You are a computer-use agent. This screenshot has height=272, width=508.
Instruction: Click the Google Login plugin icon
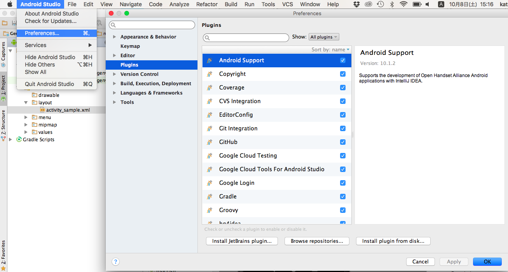point(209,183)
